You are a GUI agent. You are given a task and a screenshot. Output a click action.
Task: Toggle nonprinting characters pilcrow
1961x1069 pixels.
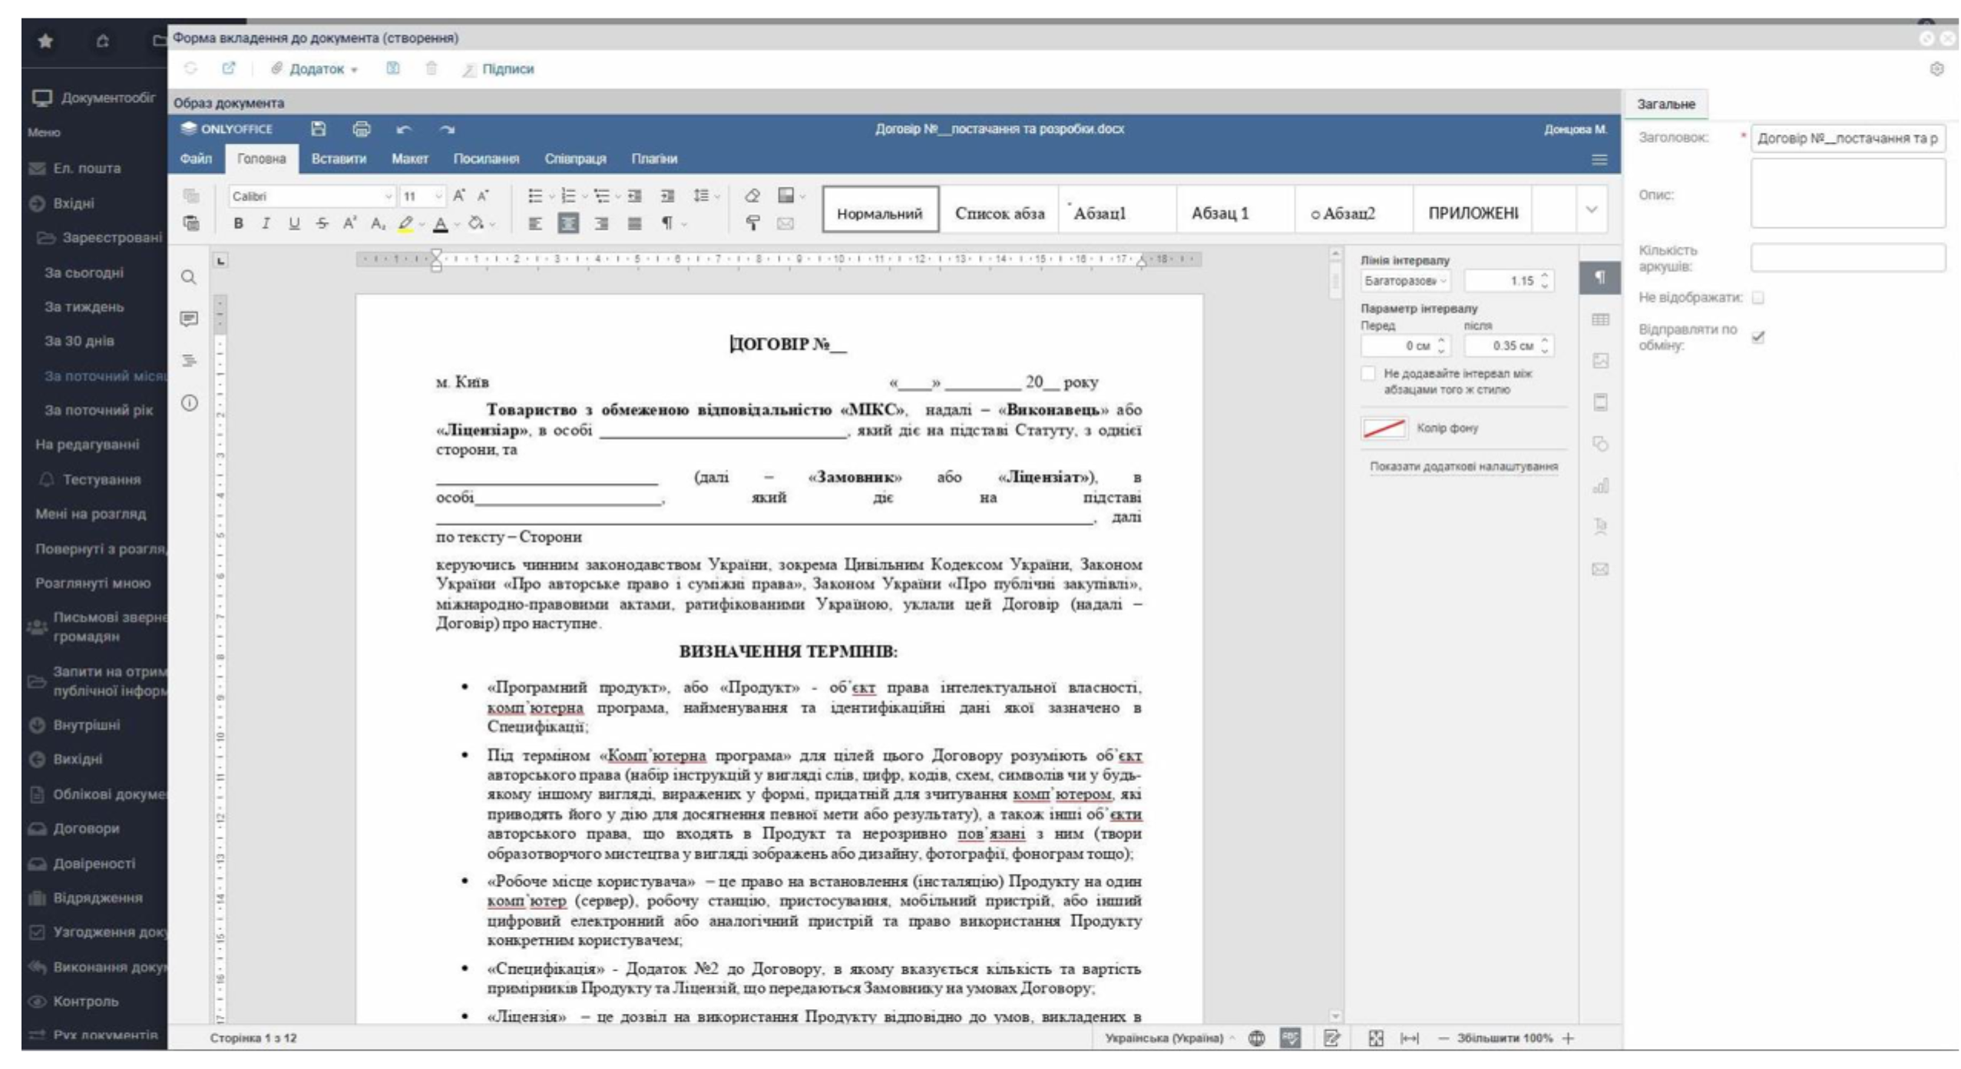pyautogui.click(x=667, y=223)
